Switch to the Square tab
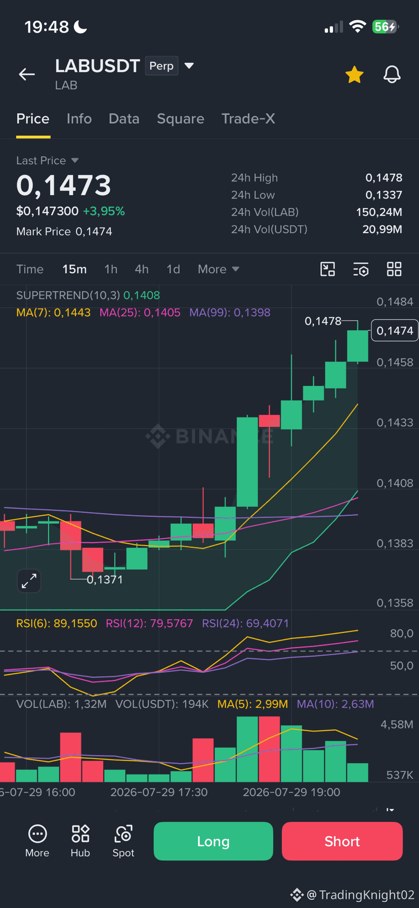Image resolution: width=419 pixels, height=908 pixels. (x=181, y=119)
